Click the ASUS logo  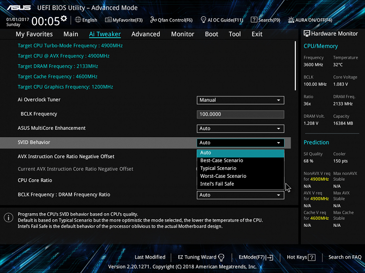point(19,7)
